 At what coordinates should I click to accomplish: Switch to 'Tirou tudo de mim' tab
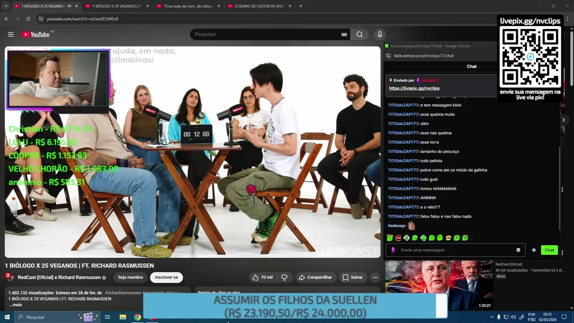188,6
